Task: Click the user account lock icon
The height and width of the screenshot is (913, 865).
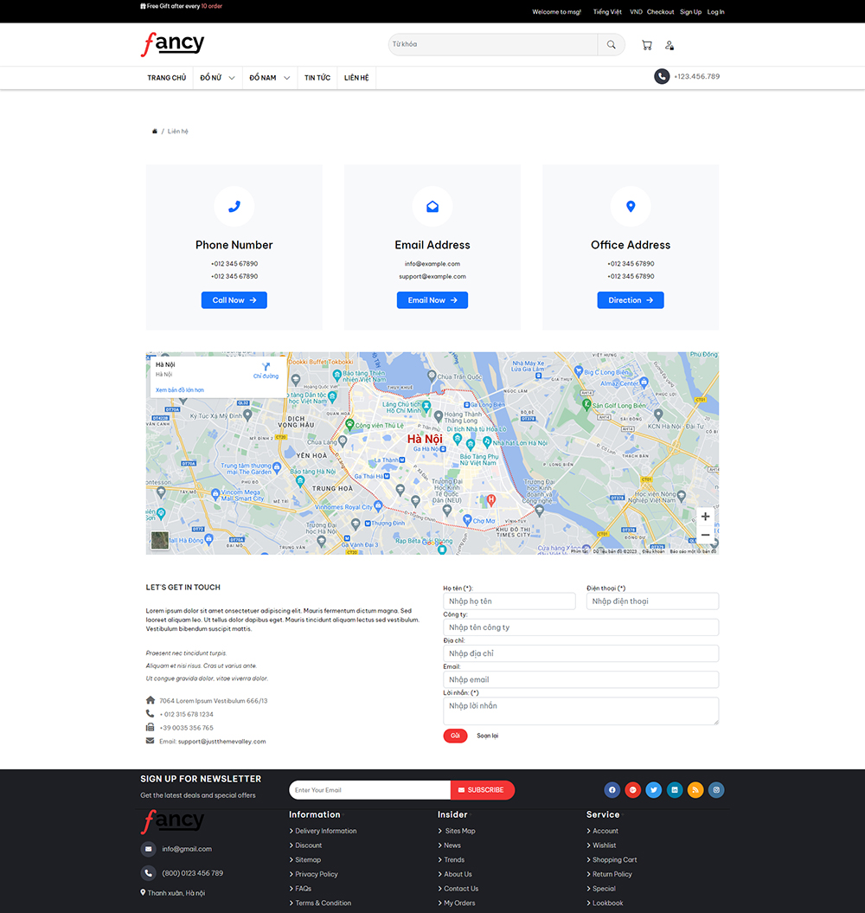Action: (670, 45)
